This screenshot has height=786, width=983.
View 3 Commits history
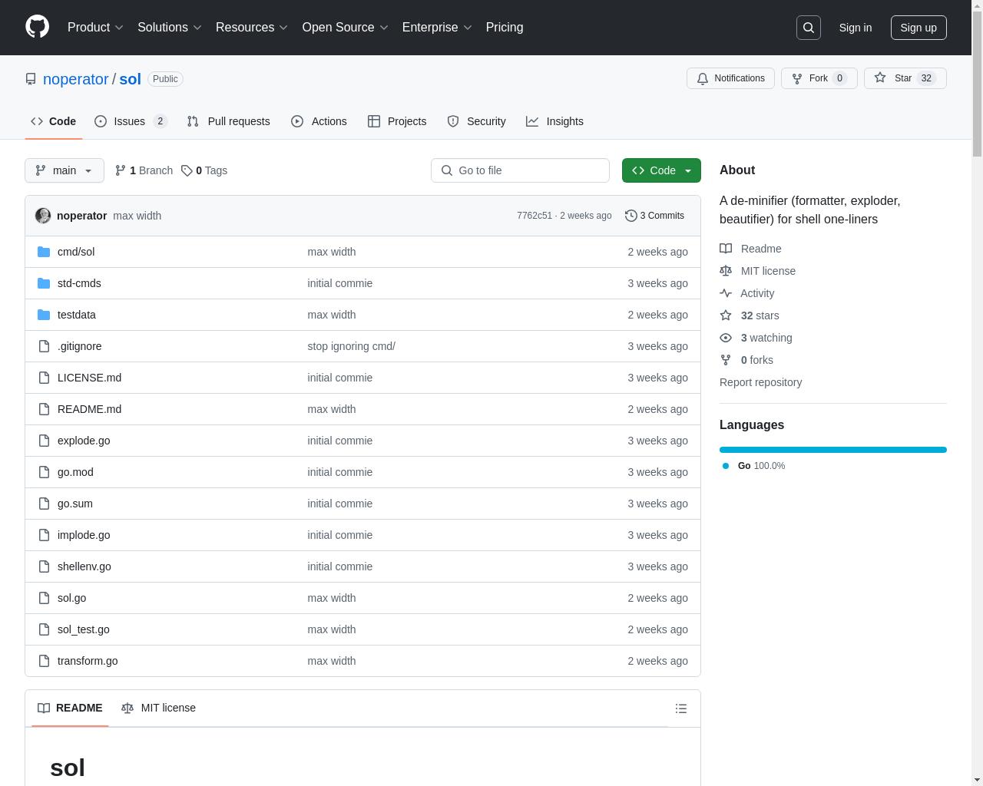click(654, 216)
